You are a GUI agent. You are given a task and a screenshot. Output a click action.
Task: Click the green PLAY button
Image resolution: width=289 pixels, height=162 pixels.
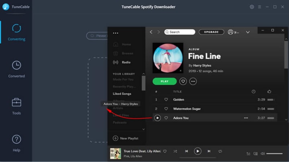pyautogui.click(x=165, y=81)
